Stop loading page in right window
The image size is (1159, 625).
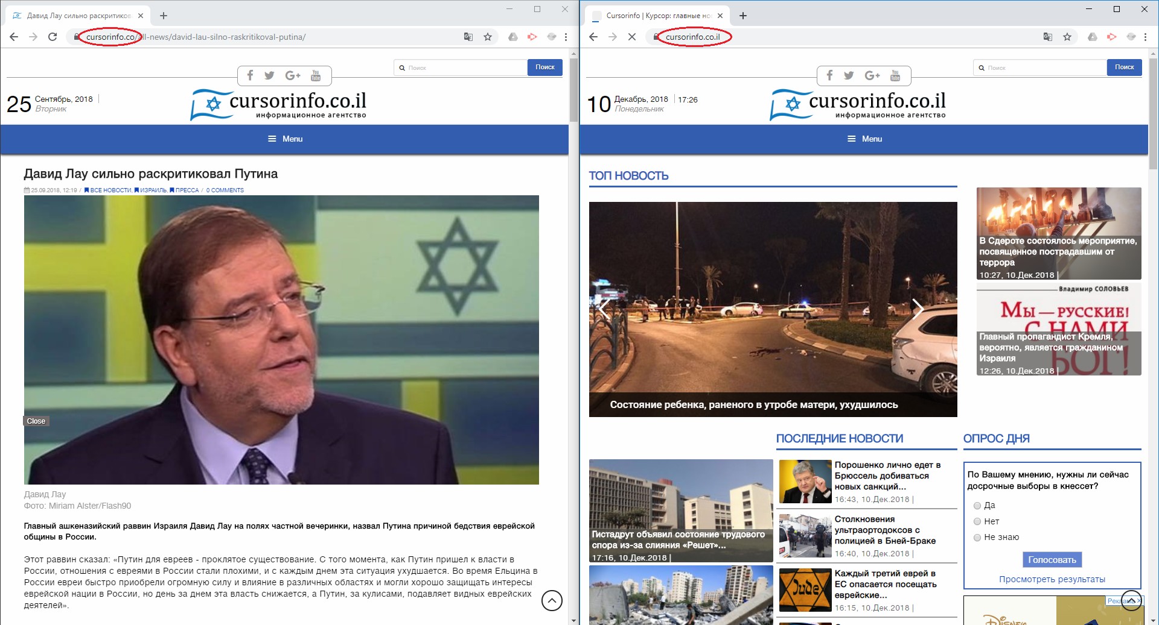[632, 37]
